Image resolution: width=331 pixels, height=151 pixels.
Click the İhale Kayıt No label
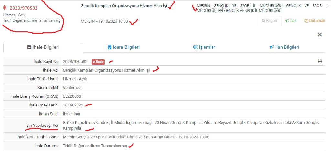tap(46, 62)
